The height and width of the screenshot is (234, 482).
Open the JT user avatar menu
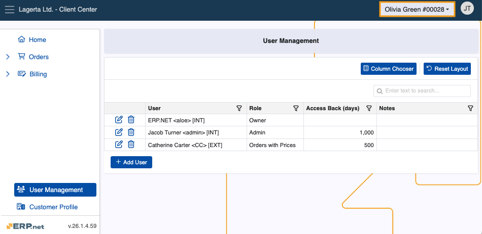(467, 8)
